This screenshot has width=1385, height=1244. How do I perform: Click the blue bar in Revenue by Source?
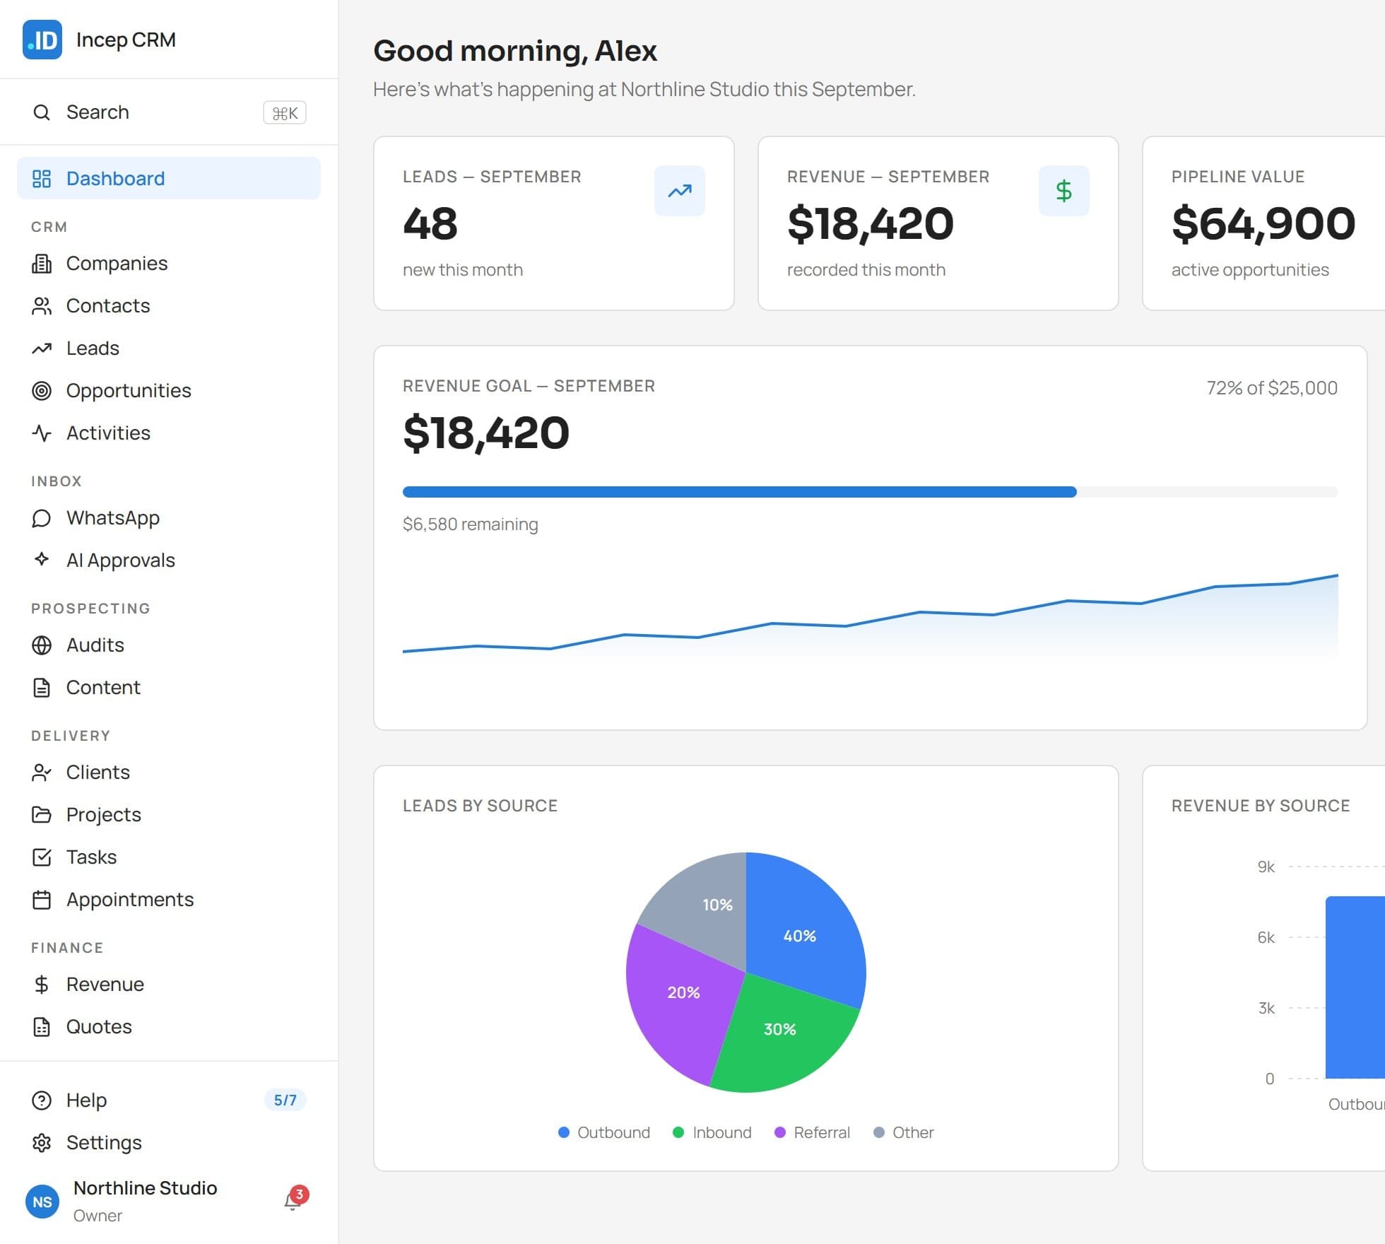tap(1355, 987)
